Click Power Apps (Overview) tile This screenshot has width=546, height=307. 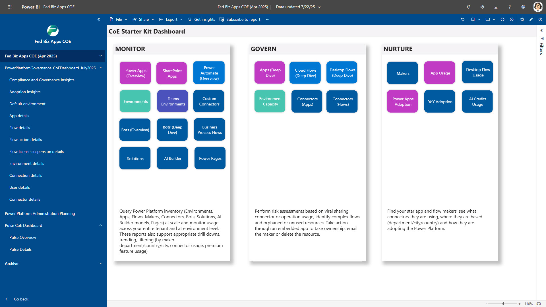click(x=135, y=73)
